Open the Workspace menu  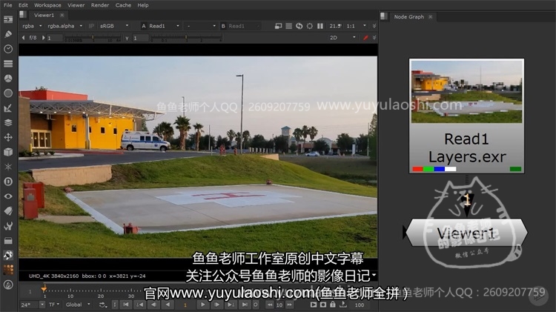(x=47, y=5)
